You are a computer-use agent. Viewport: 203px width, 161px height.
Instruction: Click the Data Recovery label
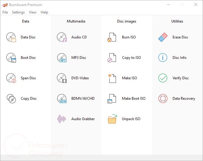click(184, 99)
